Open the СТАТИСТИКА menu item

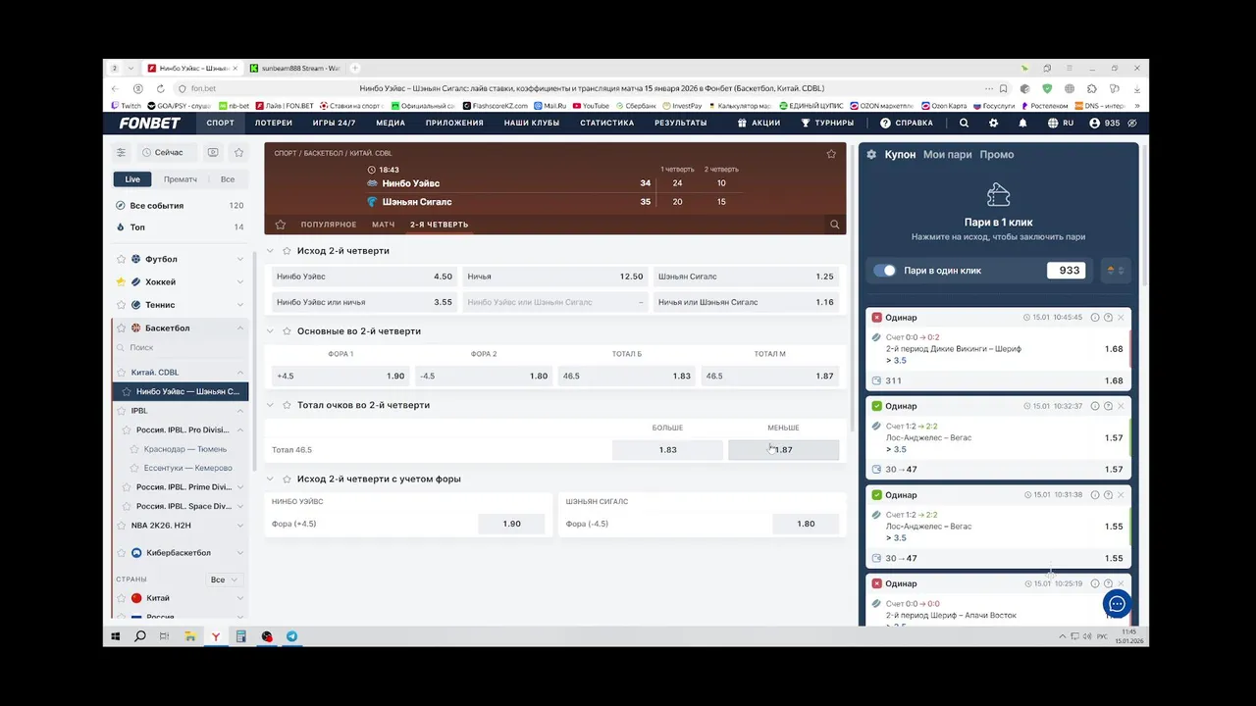tap(606, 124)
